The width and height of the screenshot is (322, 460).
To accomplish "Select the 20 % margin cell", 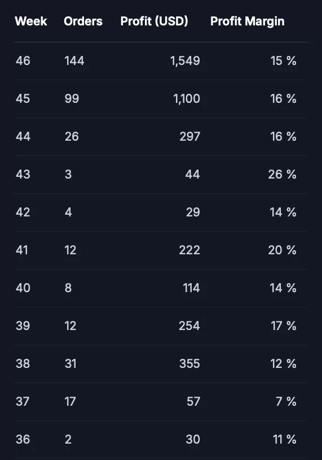I will (x=282, y=250).
